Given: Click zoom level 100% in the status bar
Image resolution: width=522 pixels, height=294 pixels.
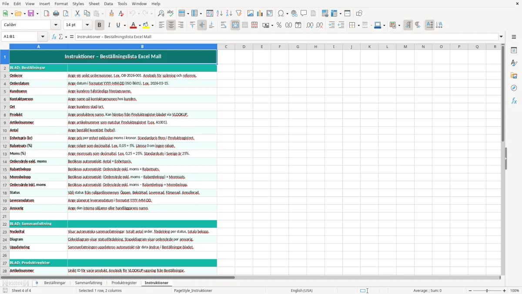Looking at the screenshot, I should [x=515, y=291].
